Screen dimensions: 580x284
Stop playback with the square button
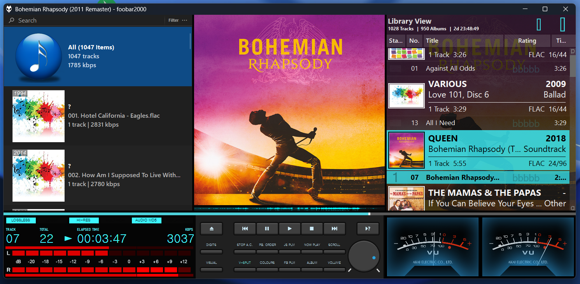pos(312,229)
